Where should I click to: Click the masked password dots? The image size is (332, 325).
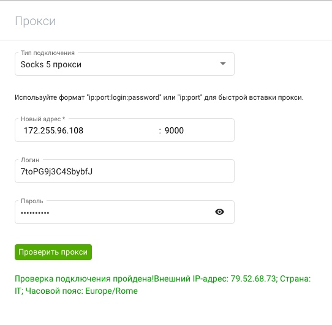click(x=35, y=212)
